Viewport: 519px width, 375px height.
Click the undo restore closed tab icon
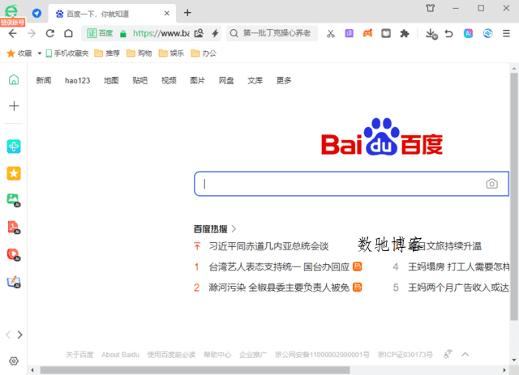[x=448, y=33]
